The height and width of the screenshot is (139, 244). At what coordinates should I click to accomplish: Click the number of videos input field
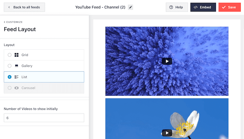pyautogui.click(x=44, y=118)
